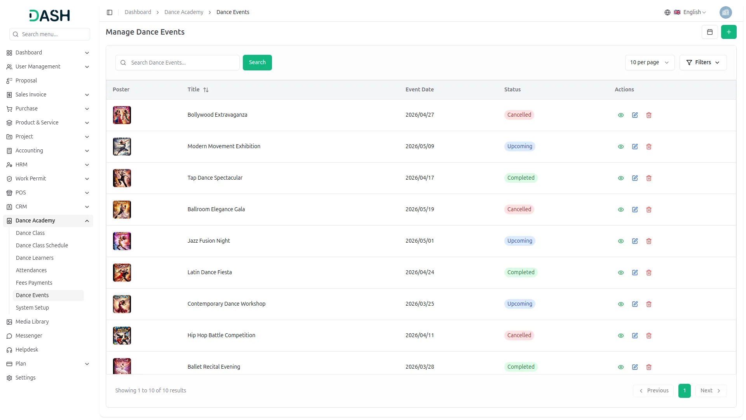Delete the Tap Dance Spectacular event

click(649, 178)
